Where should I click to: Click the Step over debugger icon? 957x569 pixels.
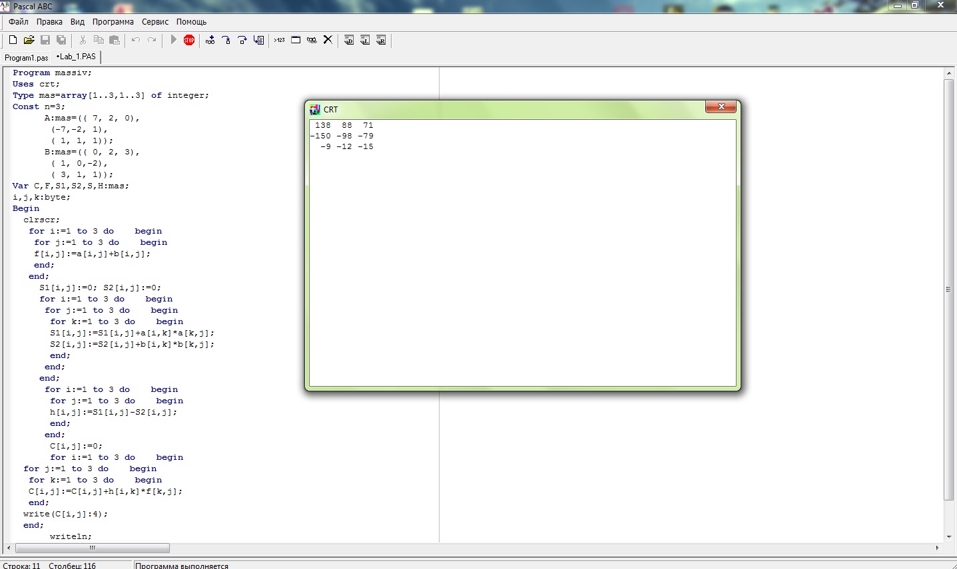242,40
